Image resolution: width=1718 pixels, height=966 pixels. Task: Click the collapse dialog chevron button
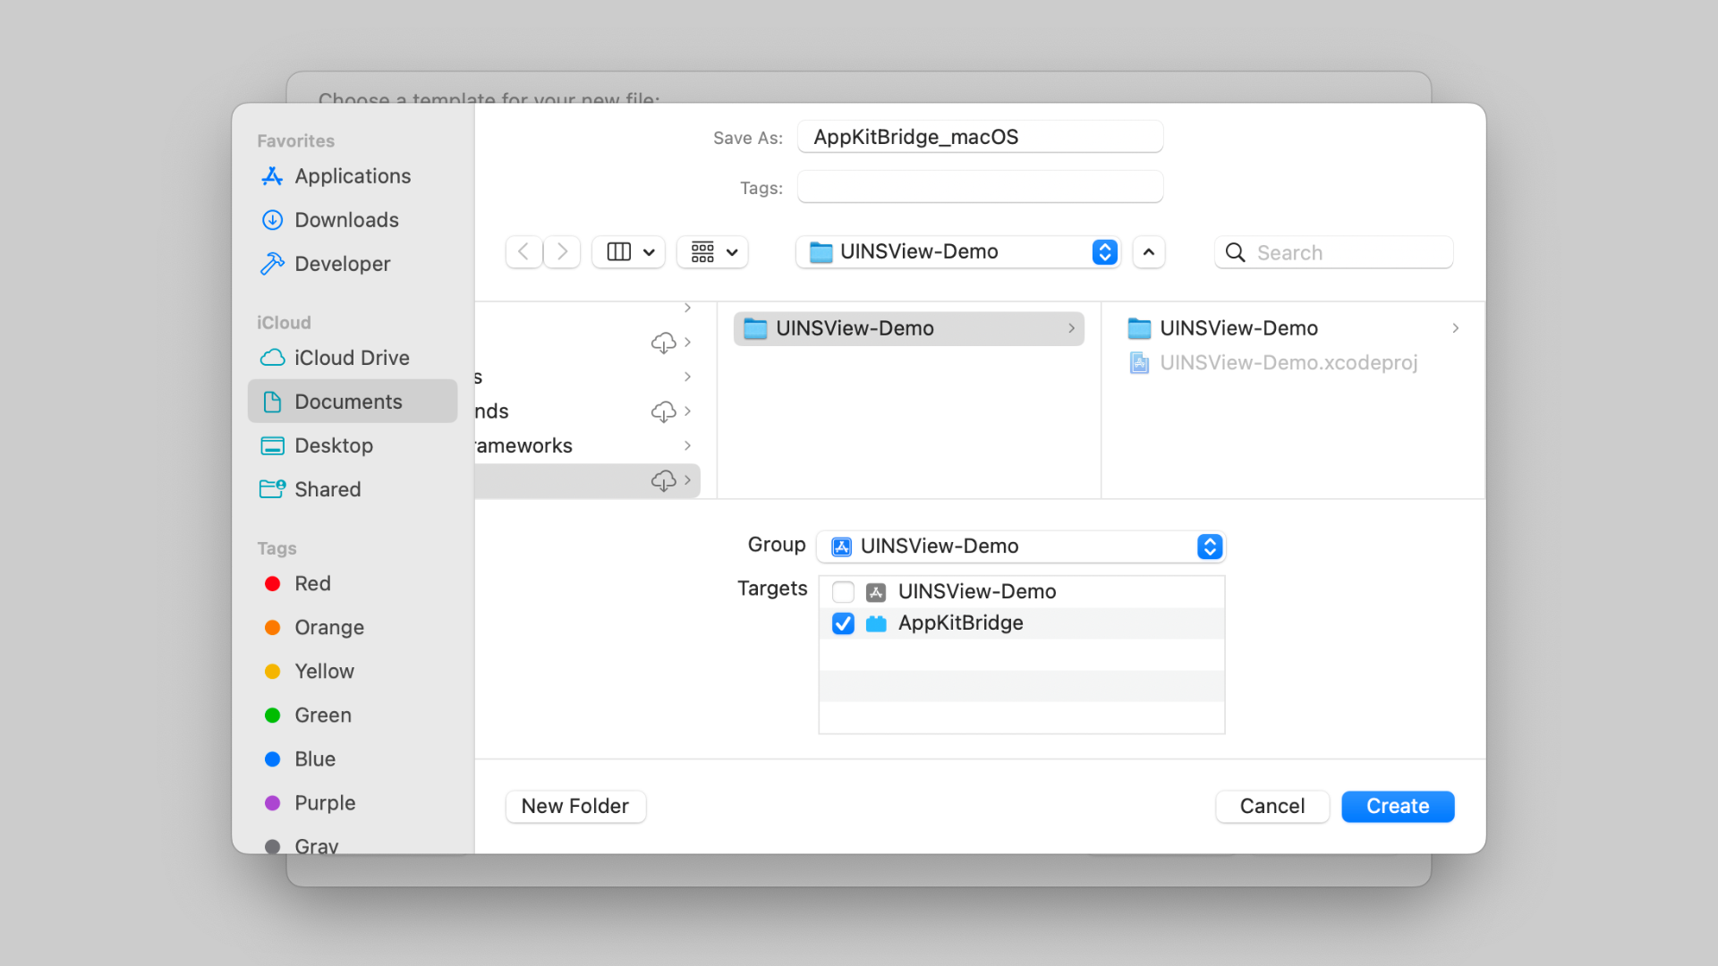(x=1149, y=252)
